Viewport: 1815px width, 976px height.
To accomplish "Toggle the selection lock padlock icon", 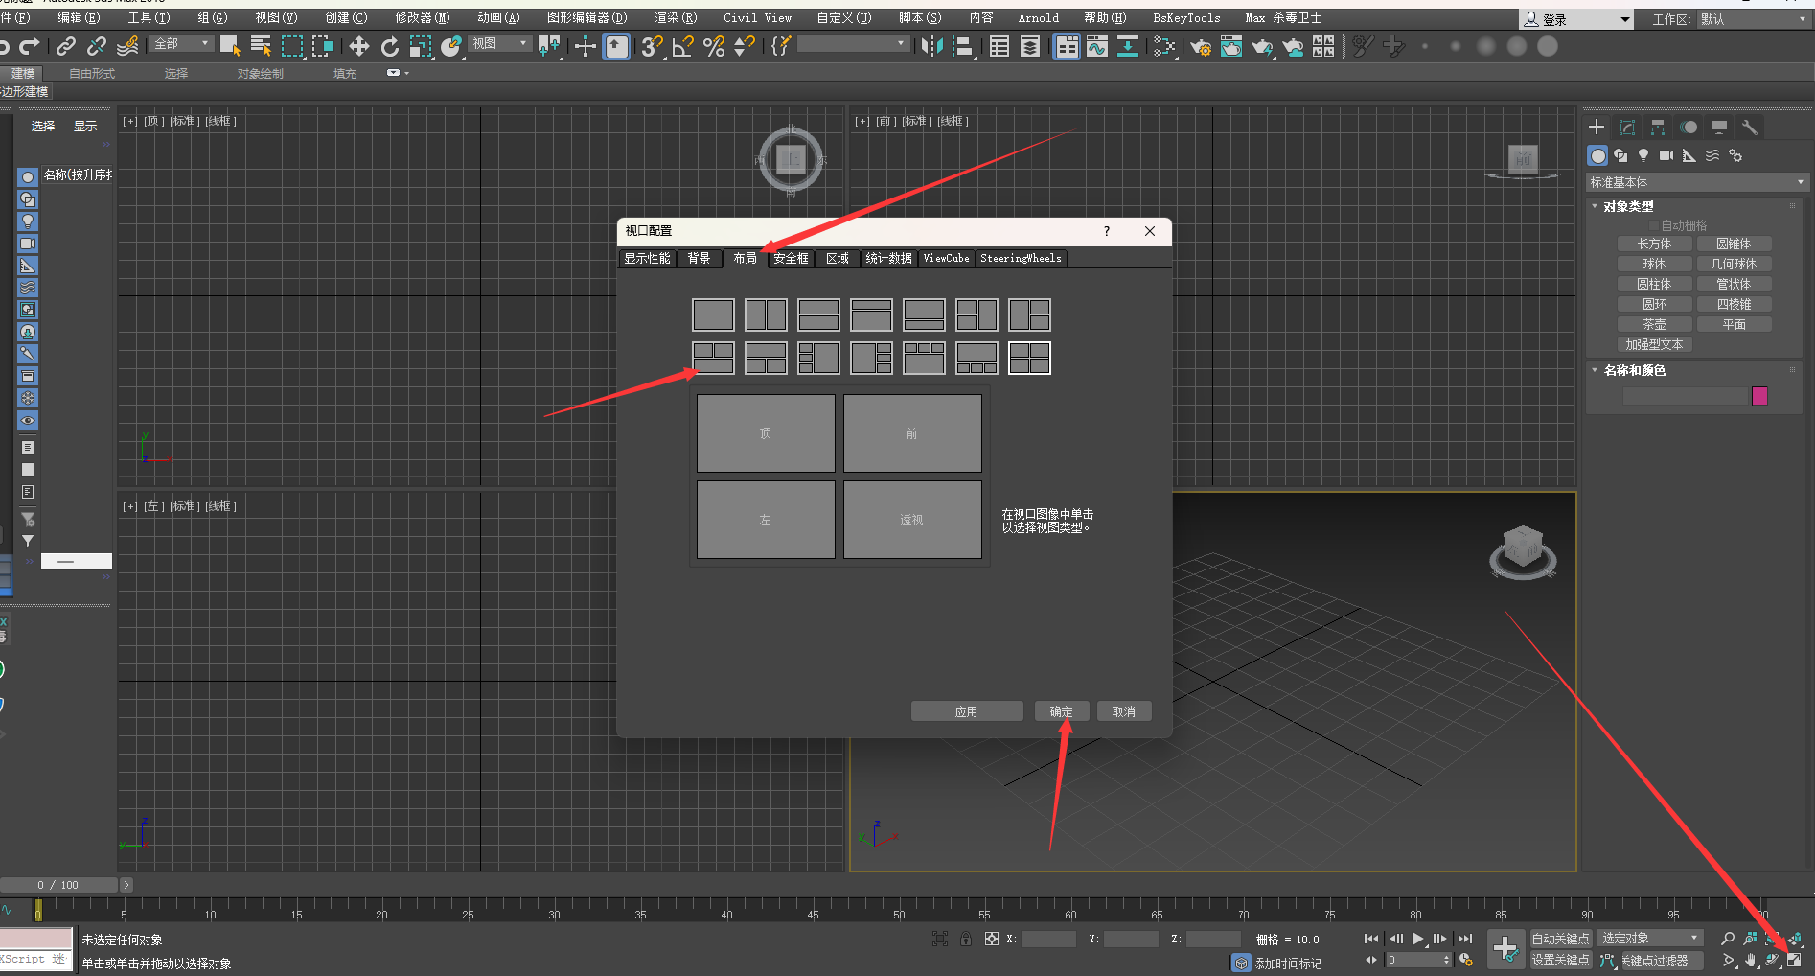I will tap(966, 939).
